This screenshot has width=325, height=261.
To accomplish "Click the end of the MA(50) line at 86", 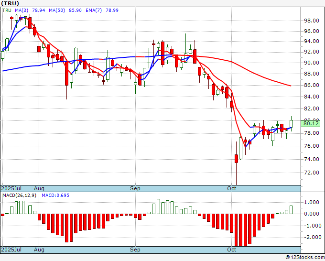I will (291, 86).
